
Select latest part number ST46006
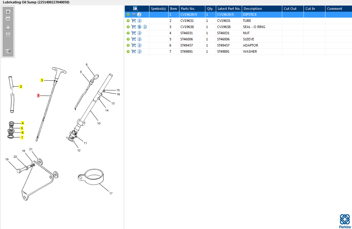click(x=229, y=39)
